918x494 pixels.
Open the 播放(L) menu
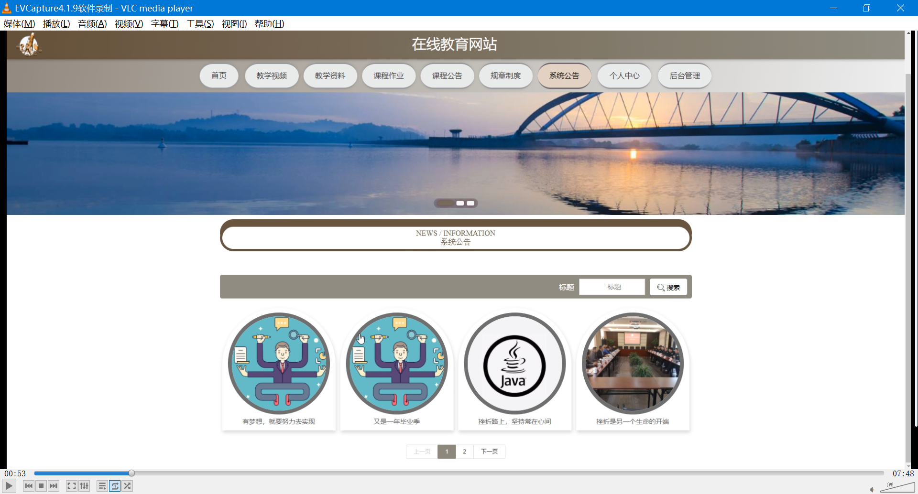pos(56,23)
